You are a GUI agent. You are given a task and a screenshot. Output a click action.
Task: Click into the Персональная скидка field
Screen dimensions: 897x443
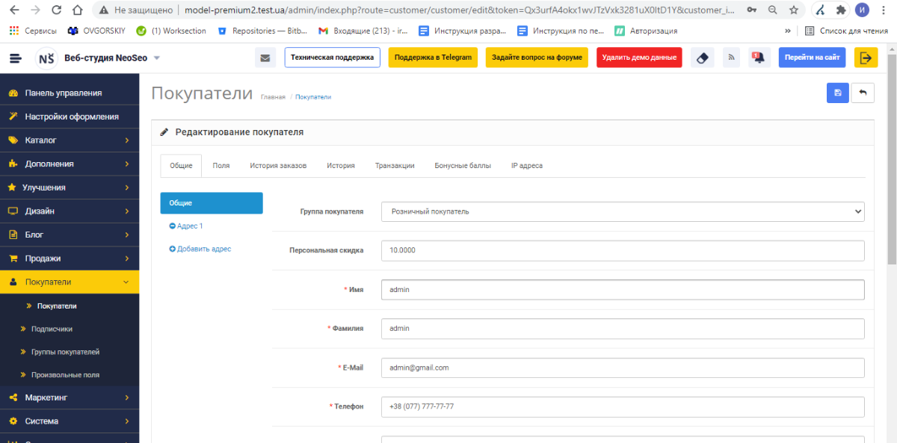pos(623,250)
